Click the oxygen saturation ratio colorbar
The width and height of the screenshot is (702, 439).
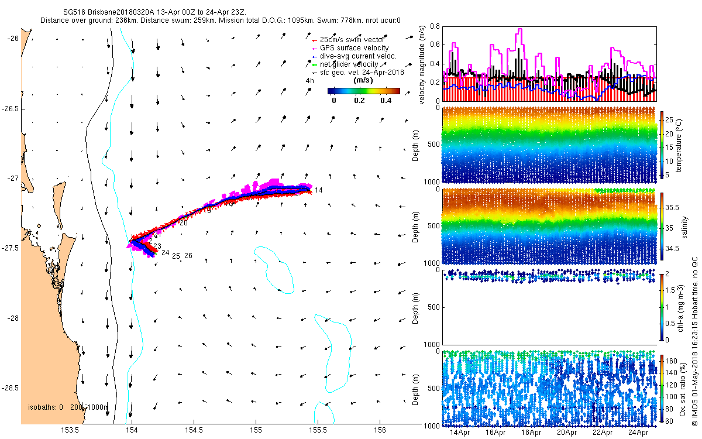pos(662,388)
